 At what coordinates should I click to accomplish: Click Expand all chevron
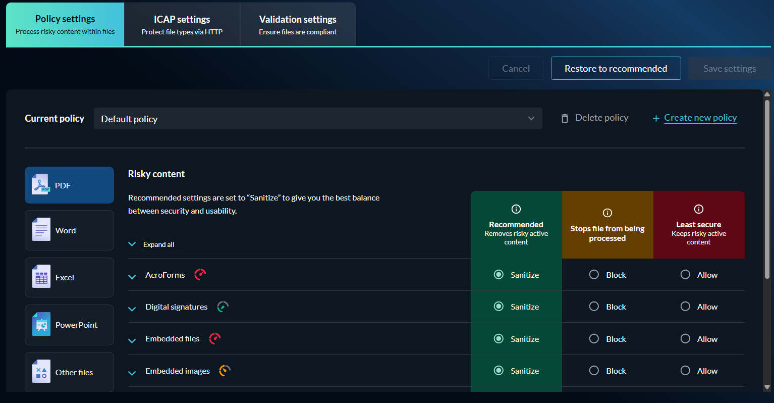pos(132,244)
